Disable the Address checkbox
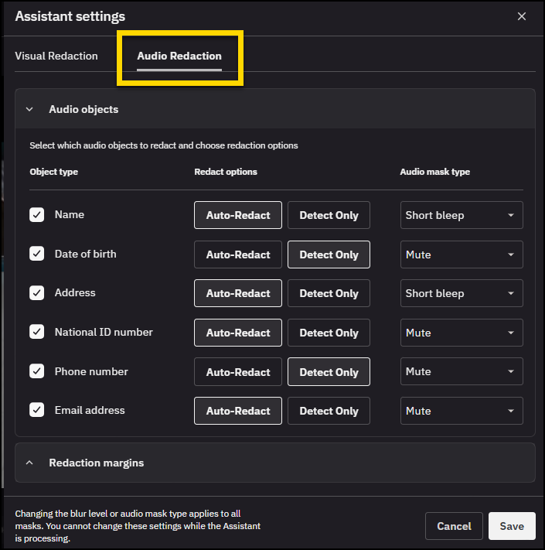 [x=37, y=293]
